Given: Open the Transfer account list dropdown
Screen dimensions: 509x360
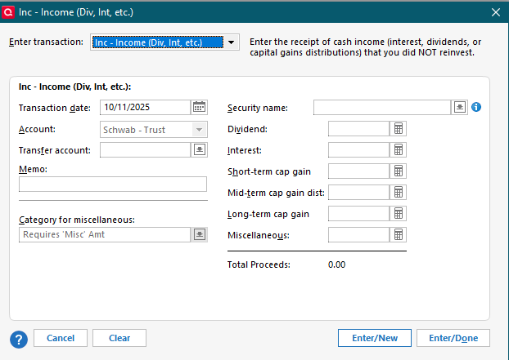Looking at the screenshot, I should click(x=199, y=150).
